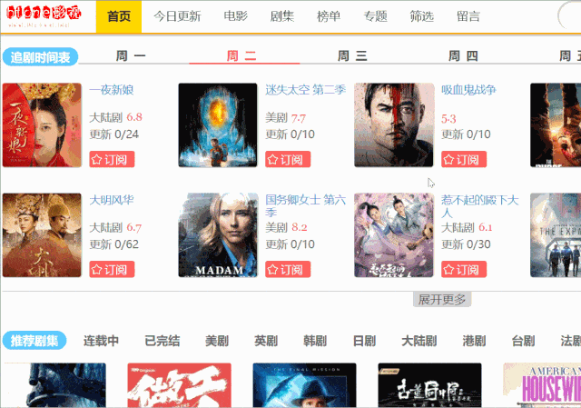Subscribe to 一夜新娘 with the star button
Viewport: 581px width, 408px height.
pos(112,160)
